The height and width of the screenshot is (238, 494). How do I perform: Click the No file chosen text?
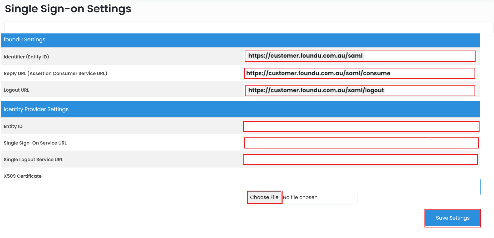[x=300, y=197]
